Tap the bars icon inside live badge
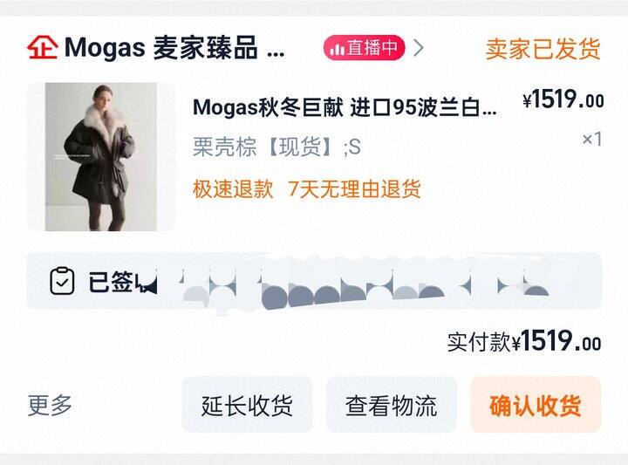 point(337,49)
